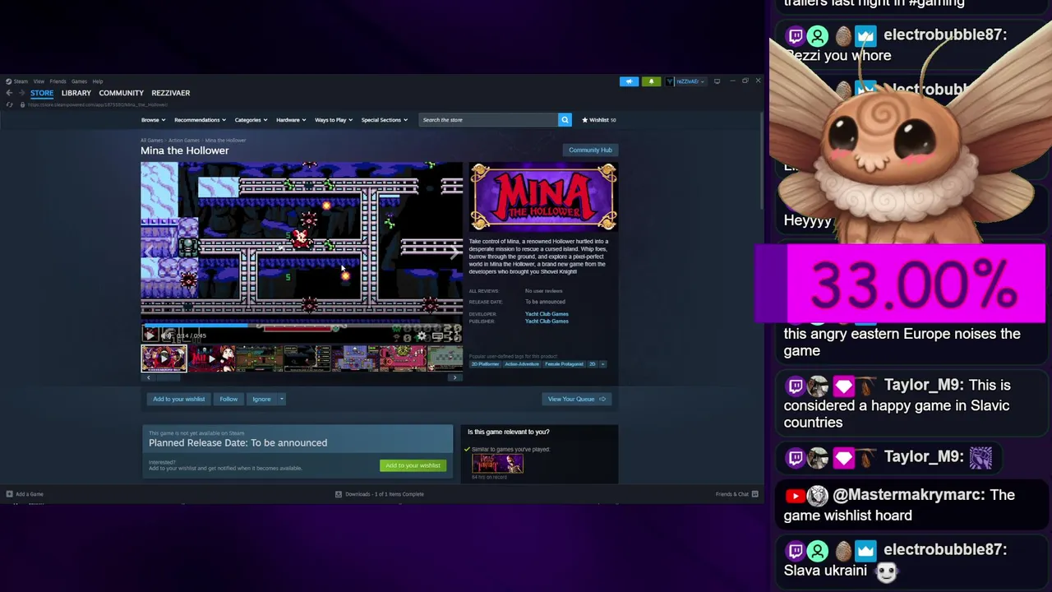This screenshot has width=1052, height=592.
Task: Go forward with the Steam forward arrow
Action: click(x=21, y=93)
